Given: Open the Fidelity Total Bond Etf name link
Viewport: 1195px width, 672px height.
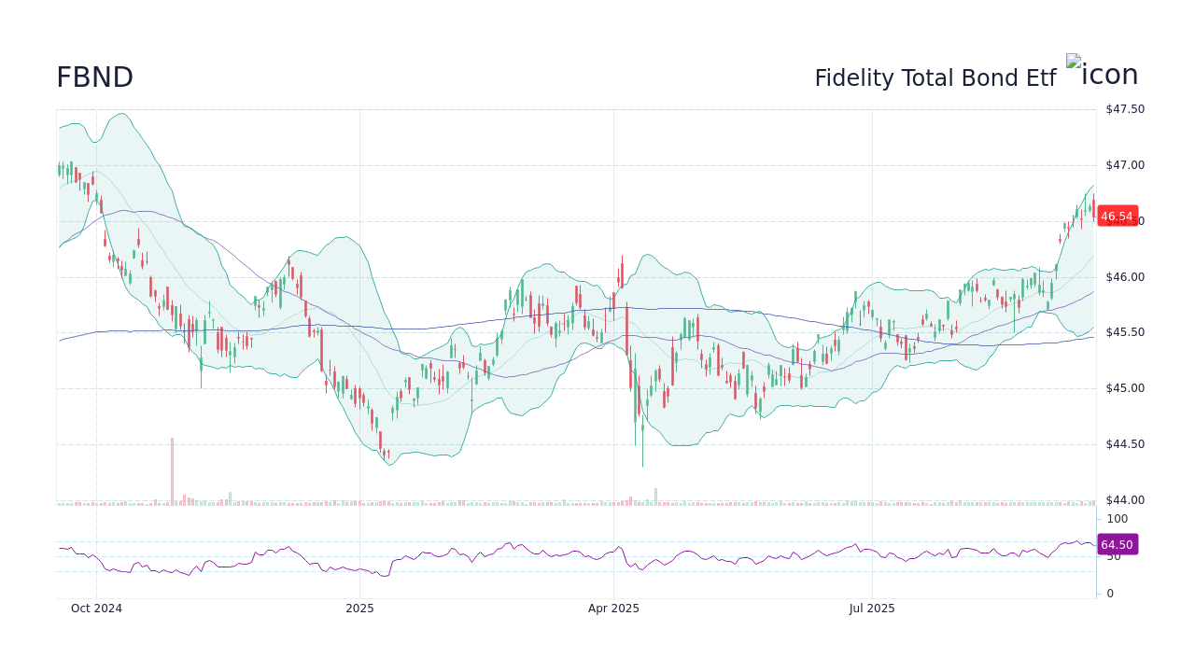Looking at the screenshot, I should tap(935, 77).
